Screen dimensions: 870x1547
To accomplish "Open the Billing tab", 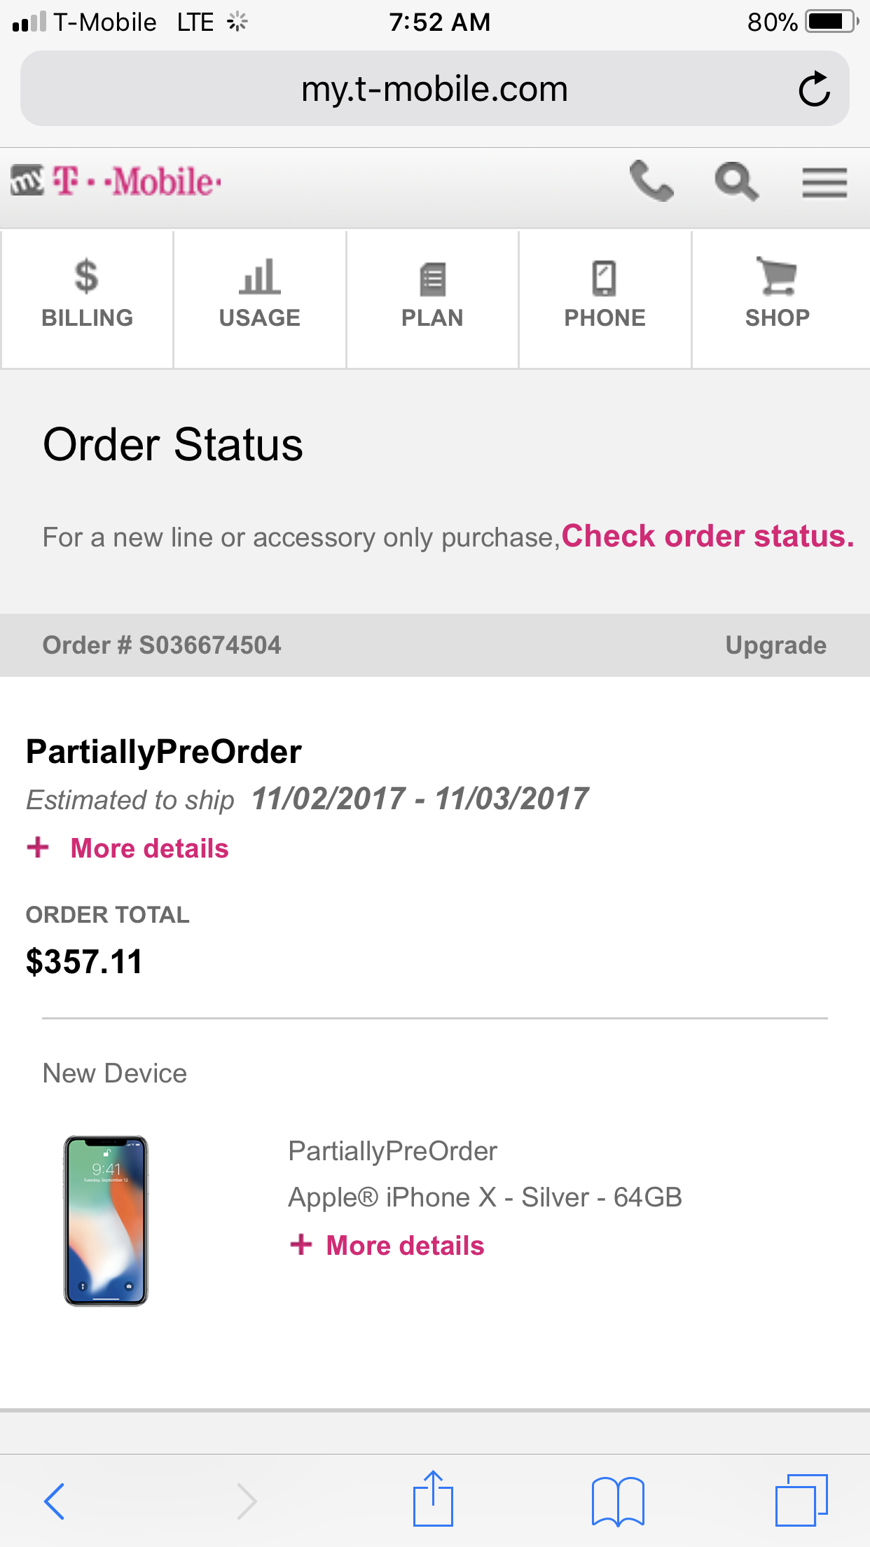I will pyautogui.click(x=87, y=299).
